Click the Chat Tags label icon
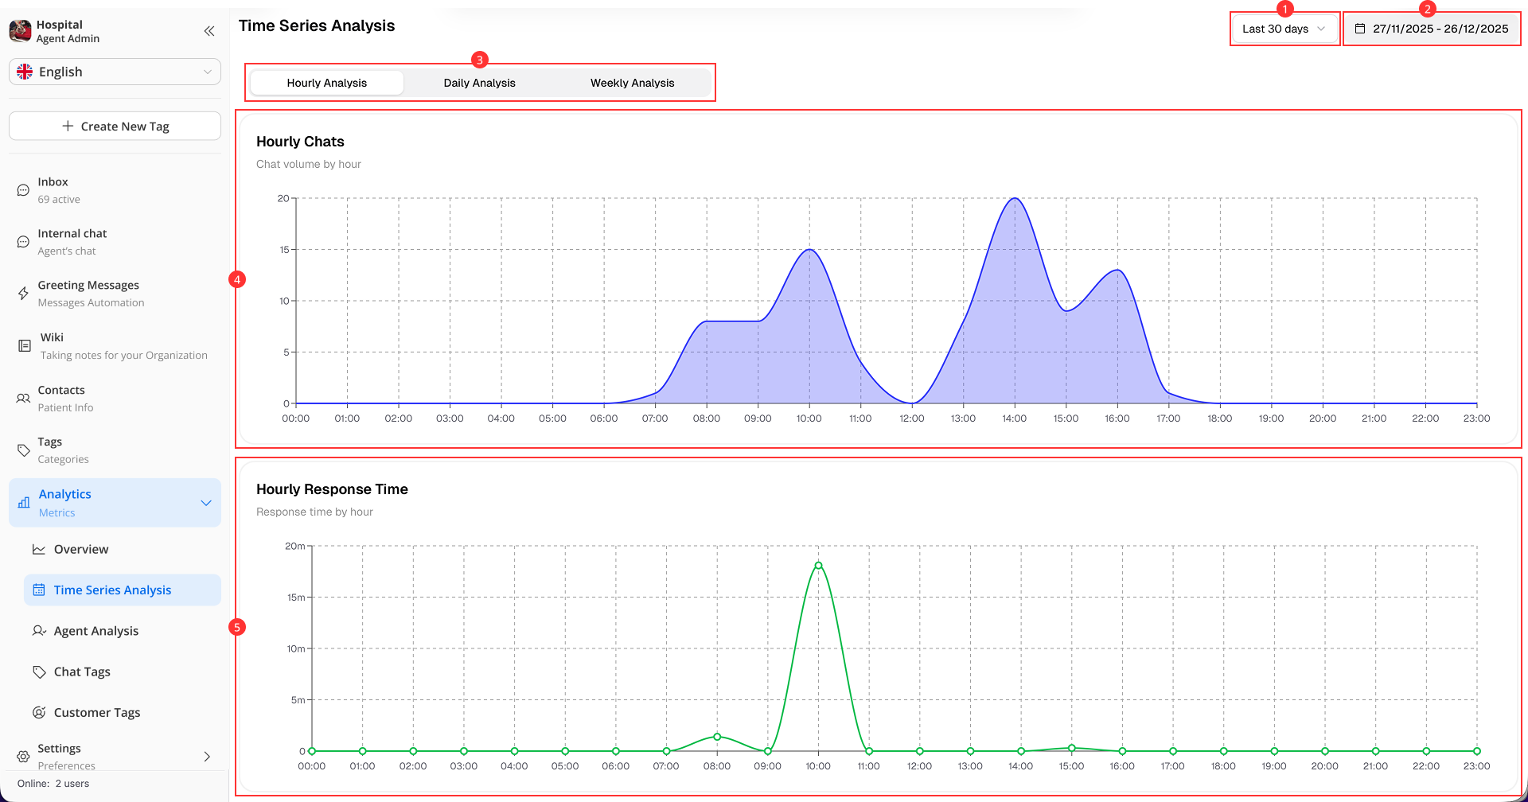 38,672
